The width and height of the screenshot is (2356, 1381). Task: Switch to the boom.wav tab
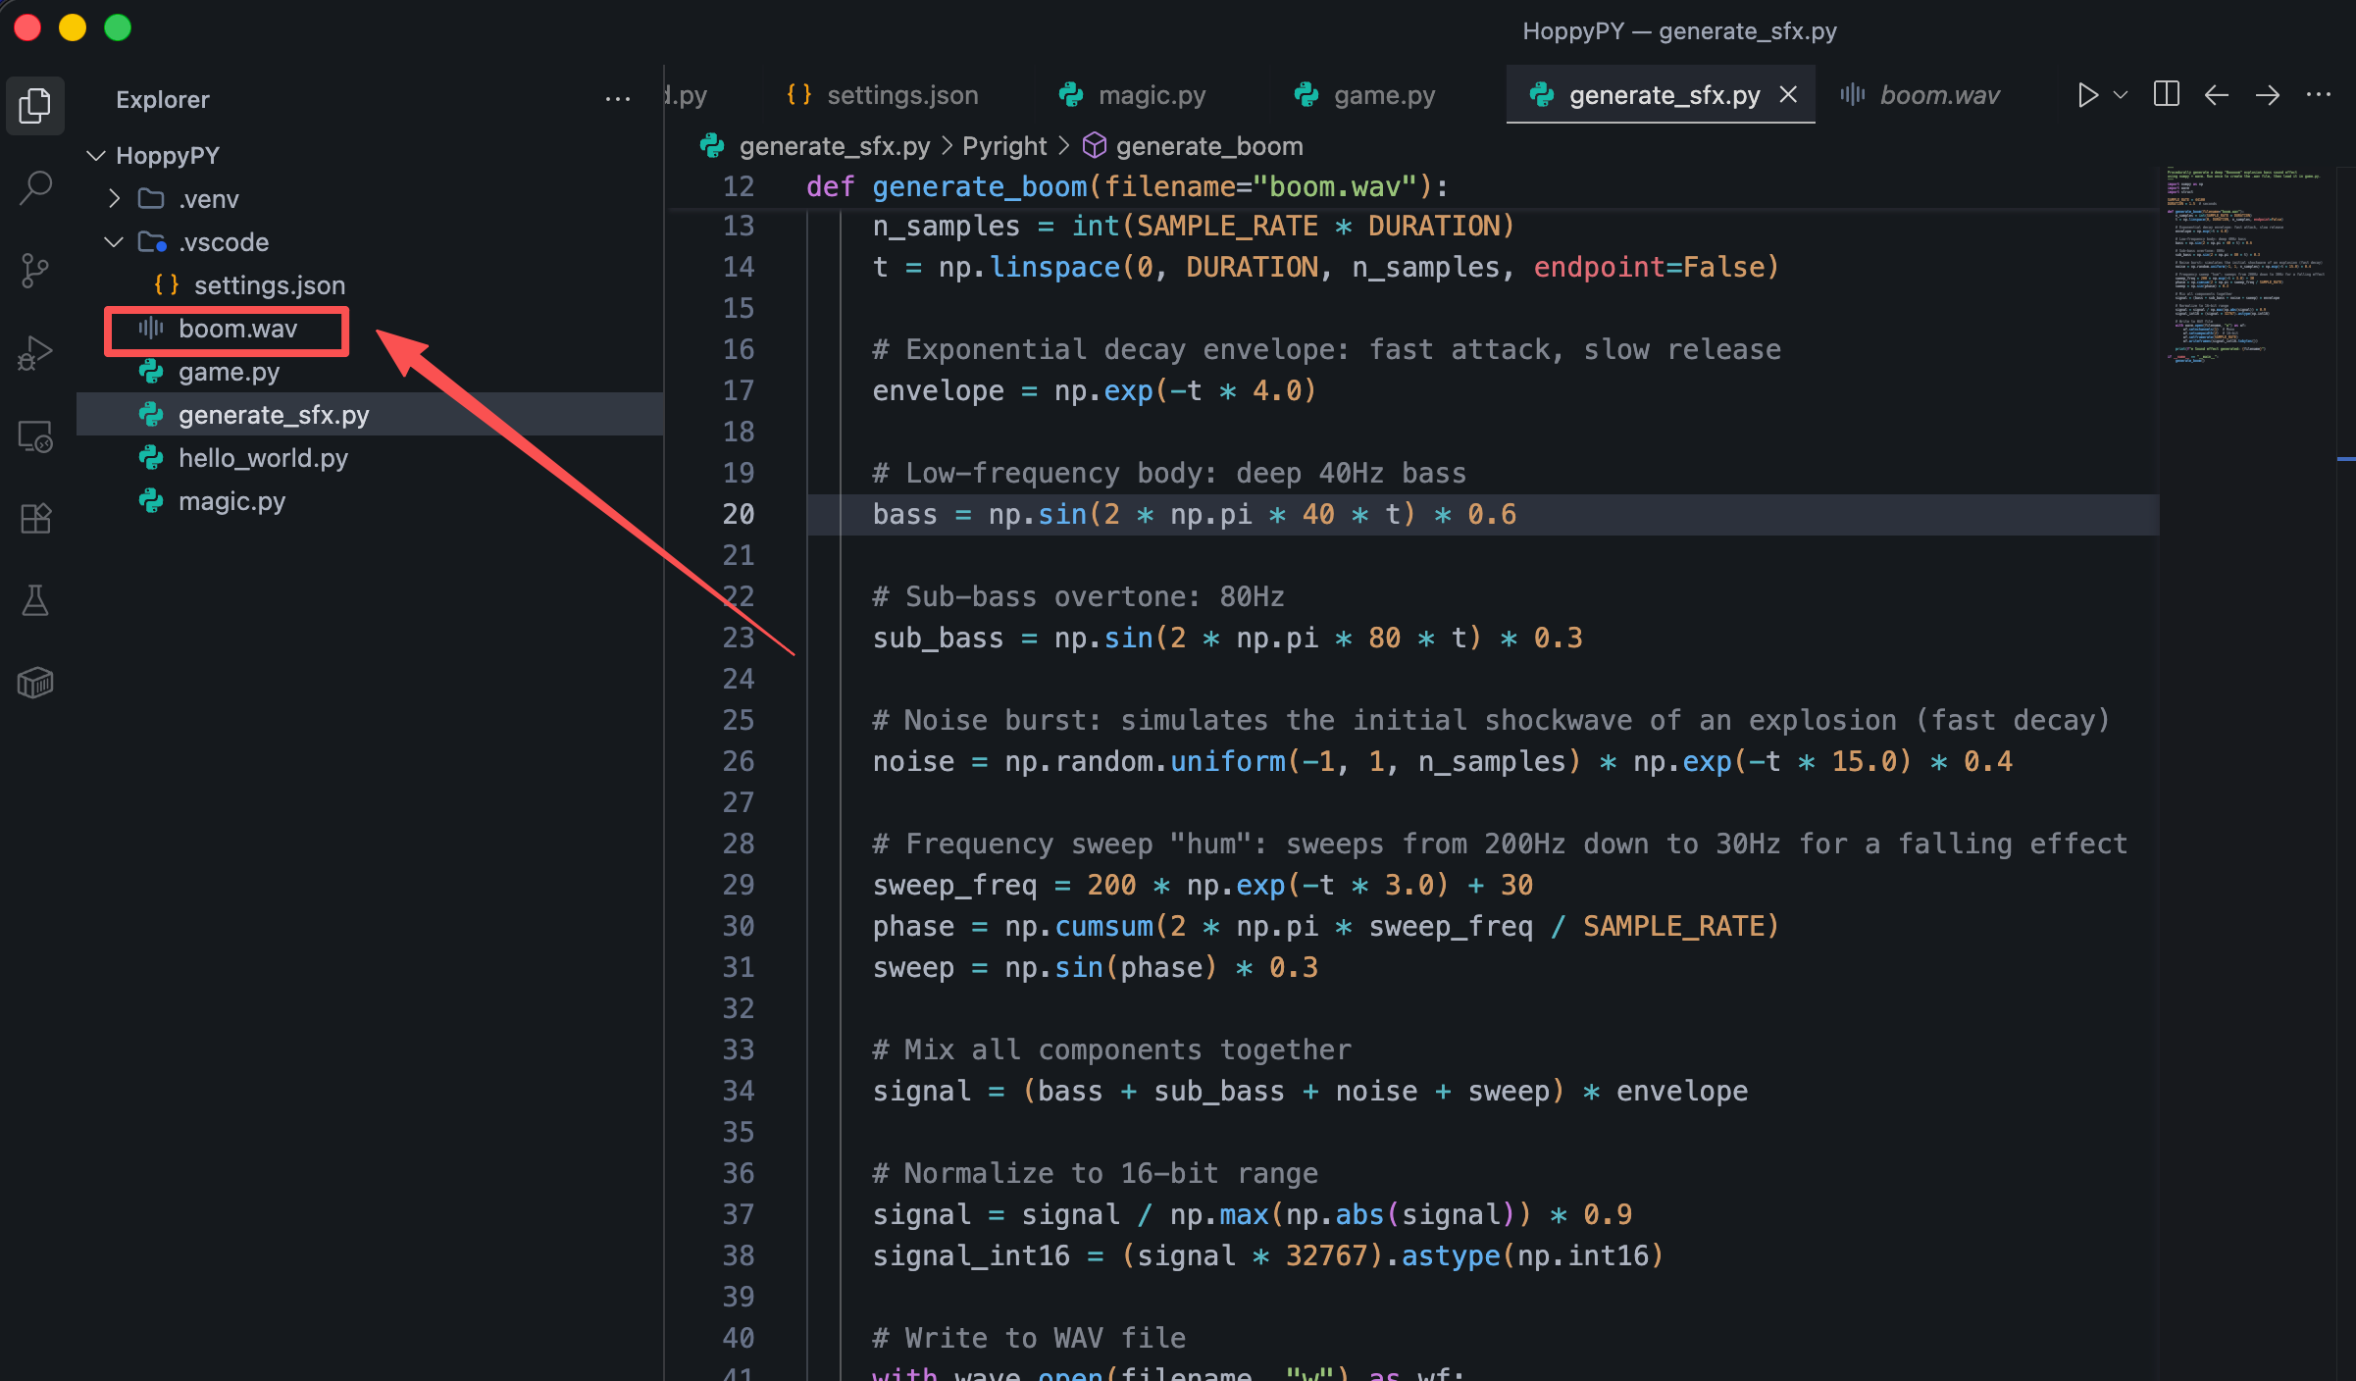tap(1938, 95)
